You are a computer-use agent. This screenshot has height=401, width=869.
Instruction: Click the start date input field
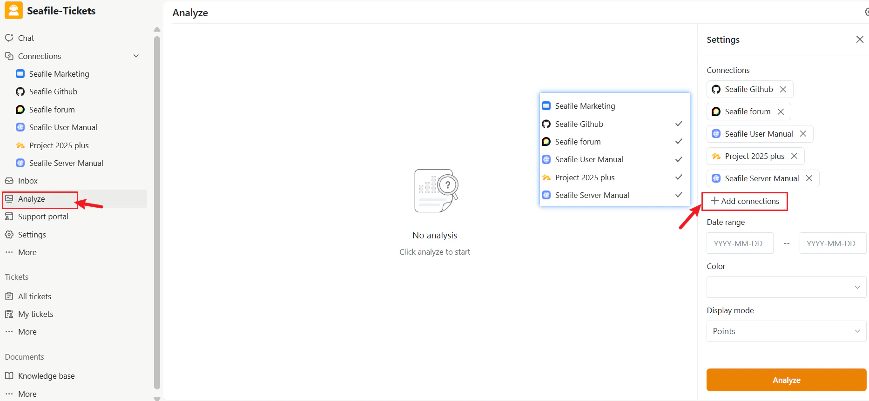(x=740, y=243)
